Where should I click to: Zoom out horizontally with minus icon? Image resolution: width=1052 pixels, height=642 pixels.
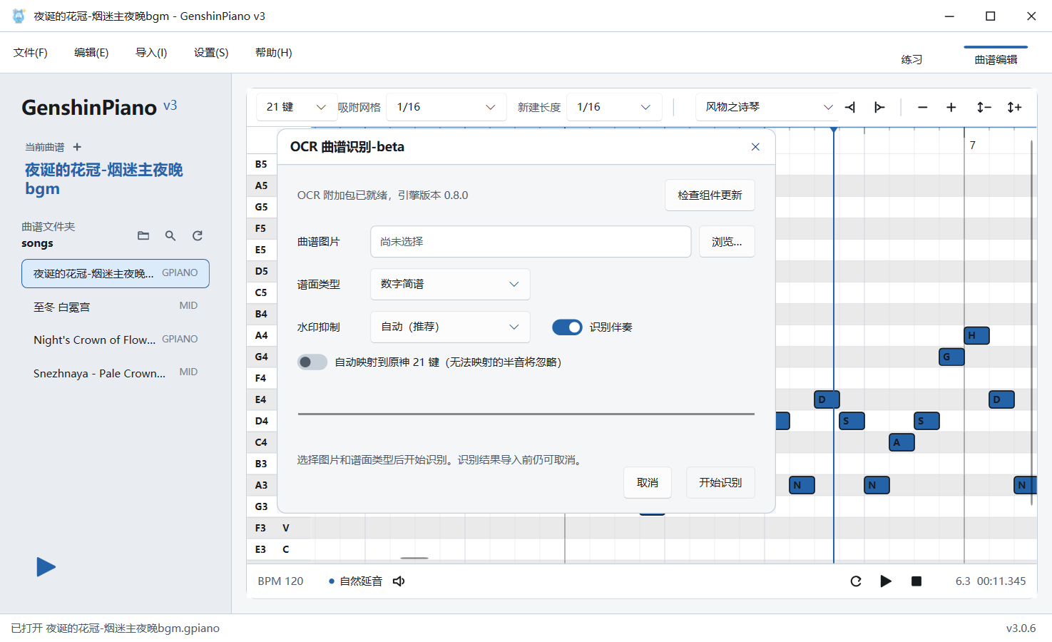point(922,107)
